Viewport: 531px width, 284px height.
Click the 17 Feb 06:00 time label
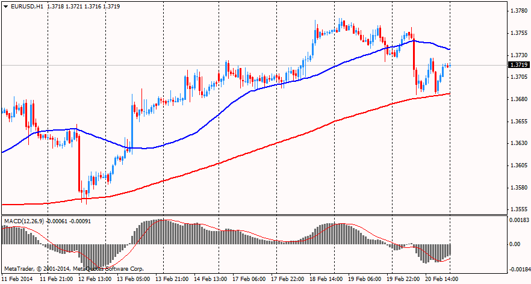tap(249, 279)
